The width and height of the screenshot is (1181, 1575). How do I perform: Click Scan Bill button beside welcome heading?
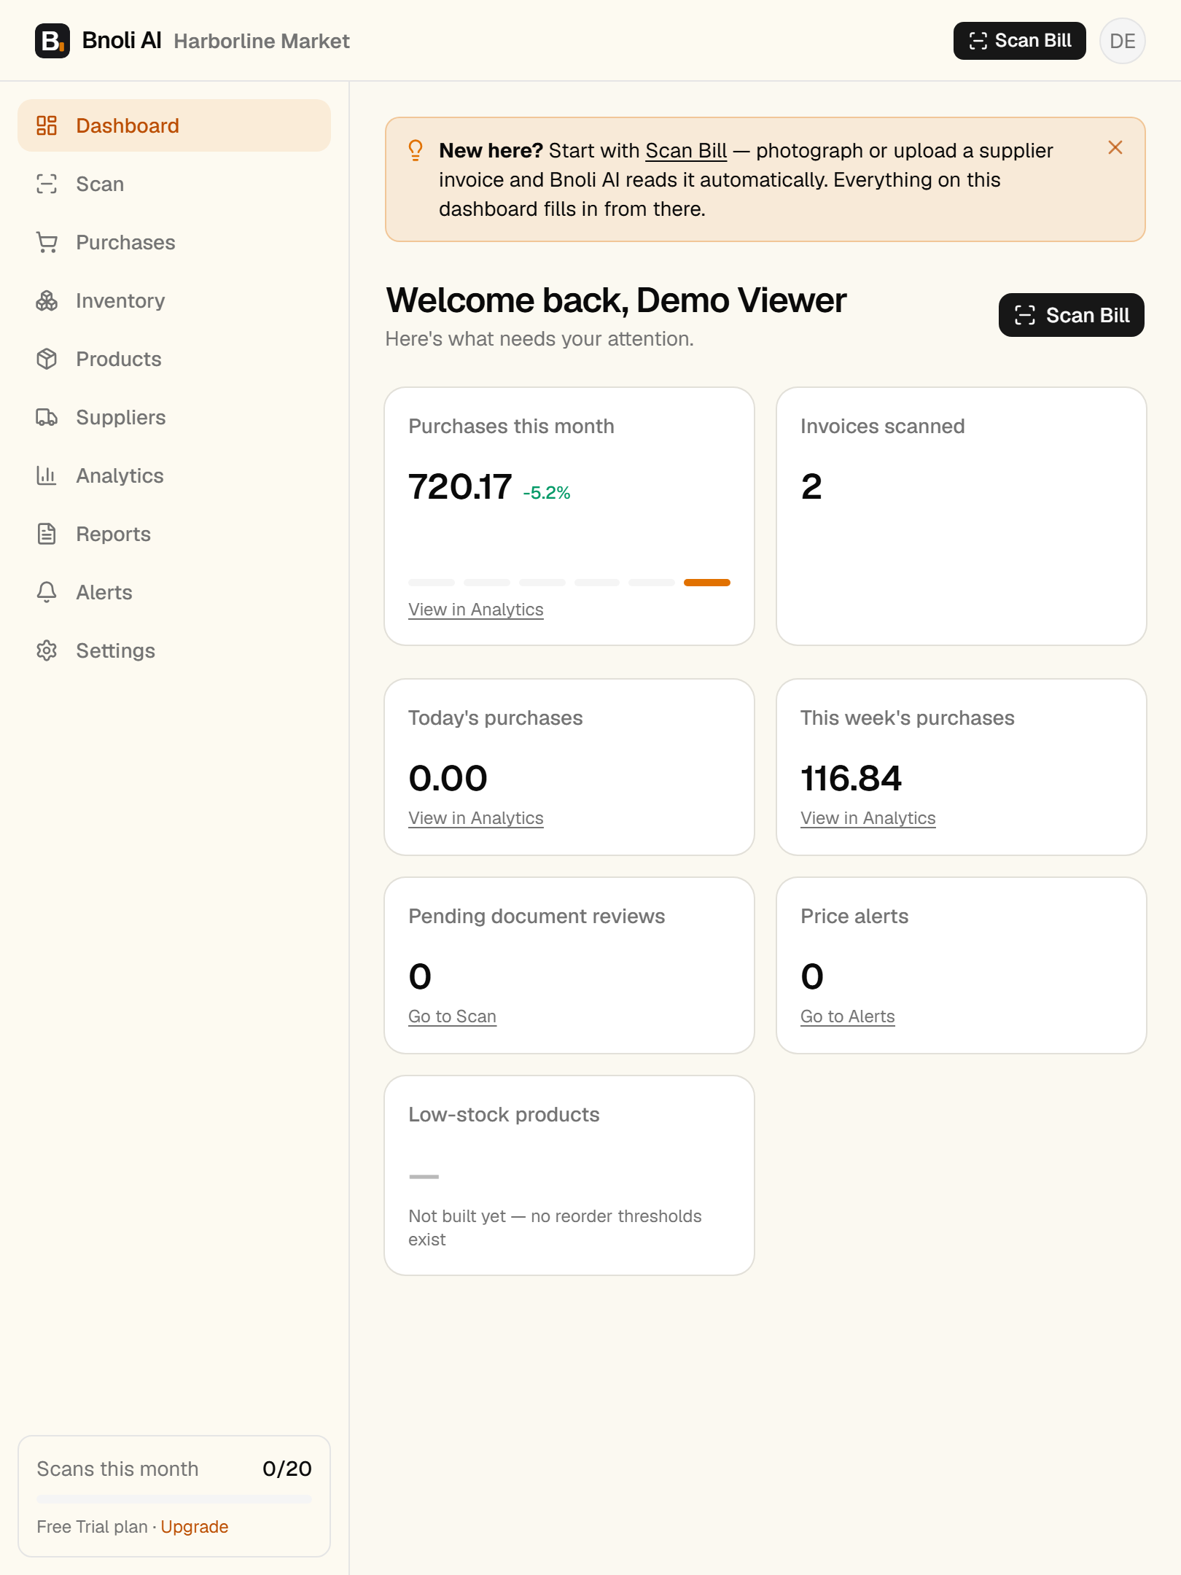[1071, 315]
